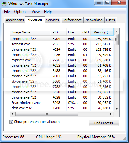This screenshot has width=129, height=143.
Task: Select the Skype.exe *32 process
Action: point(62,81)
